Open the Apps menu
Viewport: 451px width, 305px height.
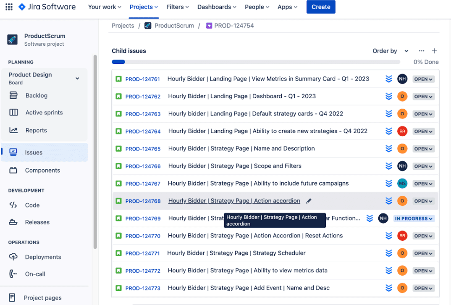click(287, 7)
